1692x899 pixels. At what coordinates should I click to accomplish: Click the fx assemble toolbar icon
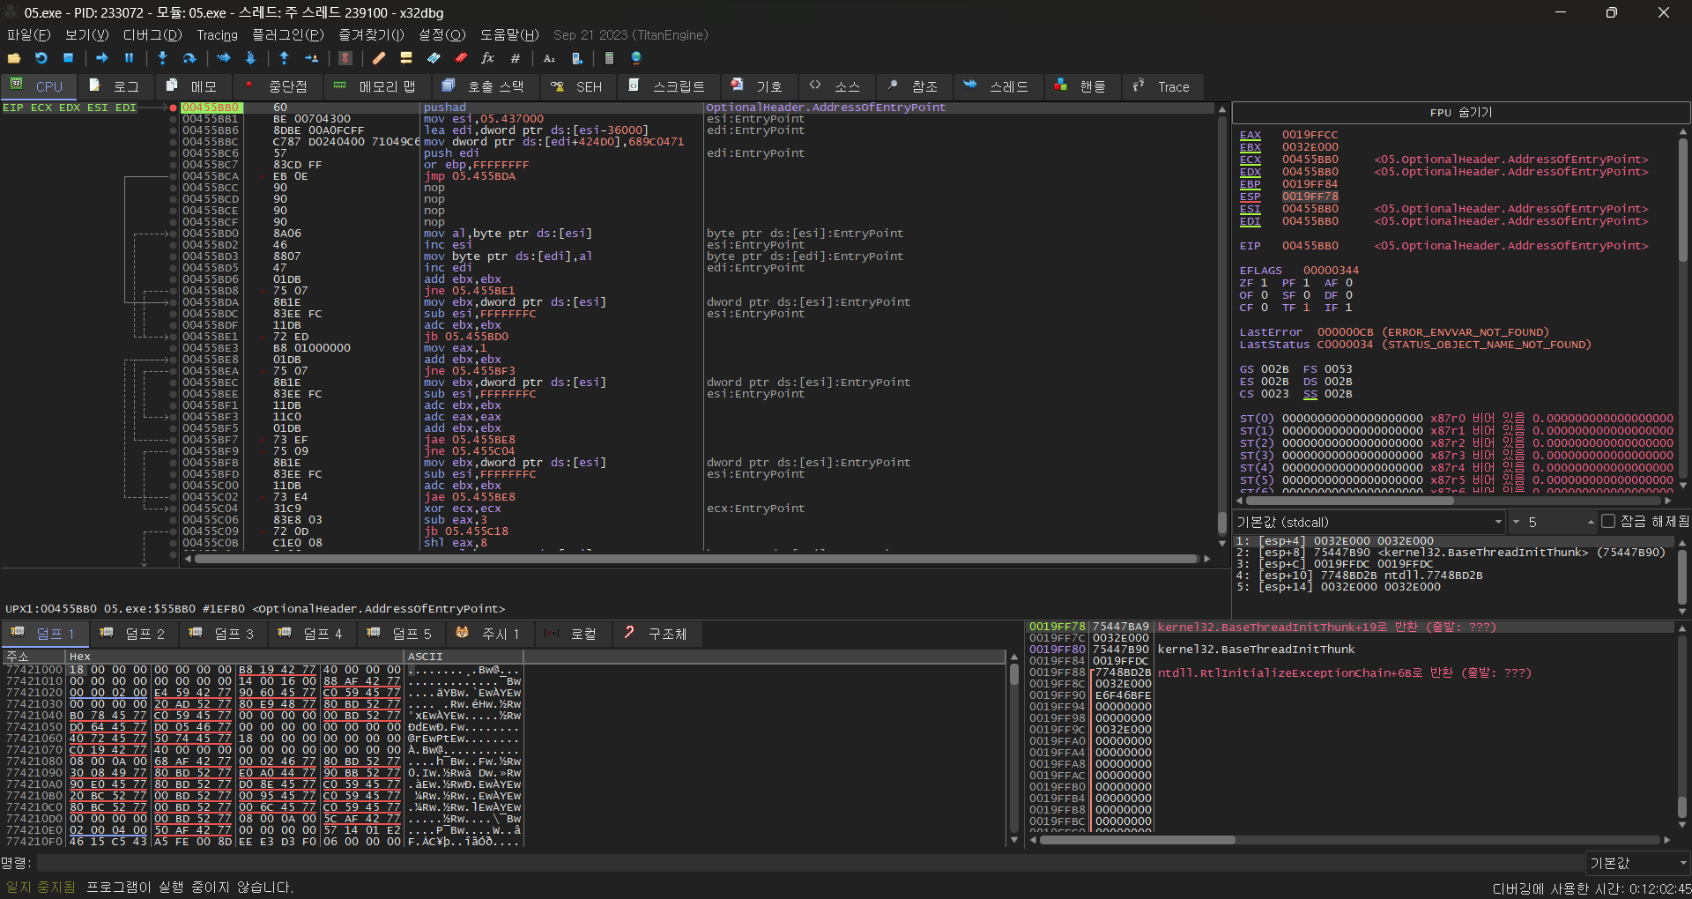point(487,58)
